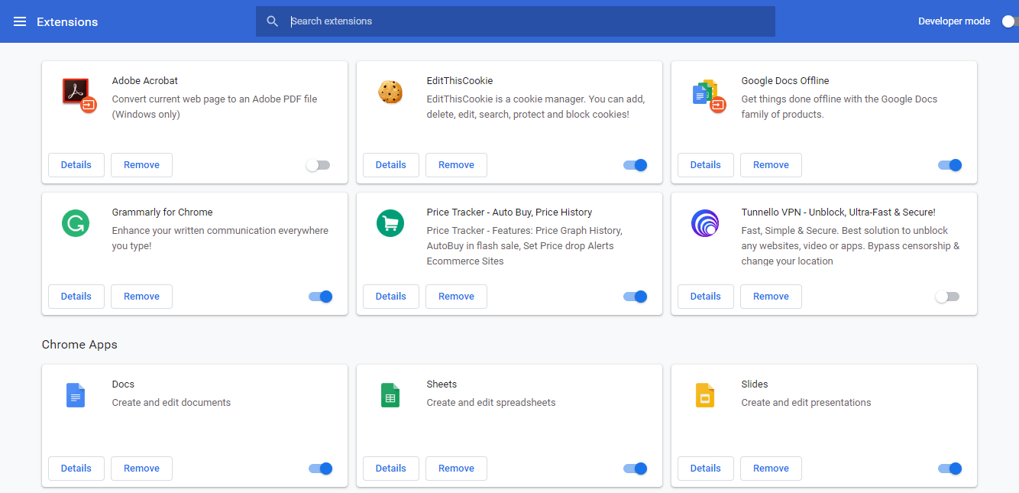Viewport: 1019px width, 493px height.
Task: Disable Grammarly for Chrome toggle
Action: [321, 297]
